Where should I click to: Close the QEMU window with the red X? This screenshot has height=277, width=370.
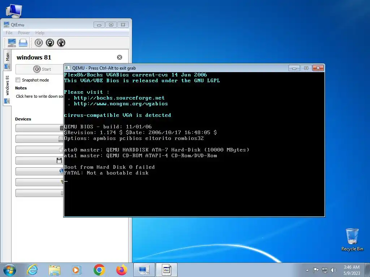(318, 68)
